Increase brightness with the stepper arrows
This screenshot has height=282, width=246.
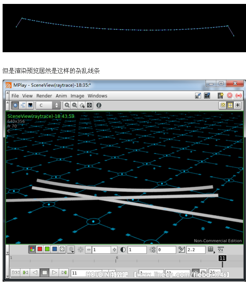[114, 250]
